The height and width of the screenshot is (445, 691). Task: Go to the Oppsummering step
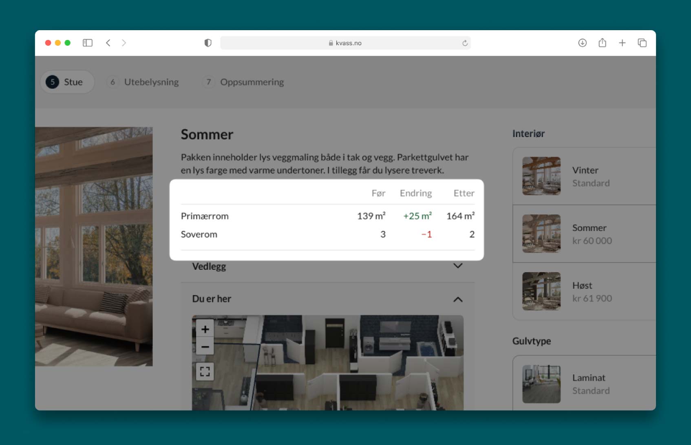(x=244, y=82)
